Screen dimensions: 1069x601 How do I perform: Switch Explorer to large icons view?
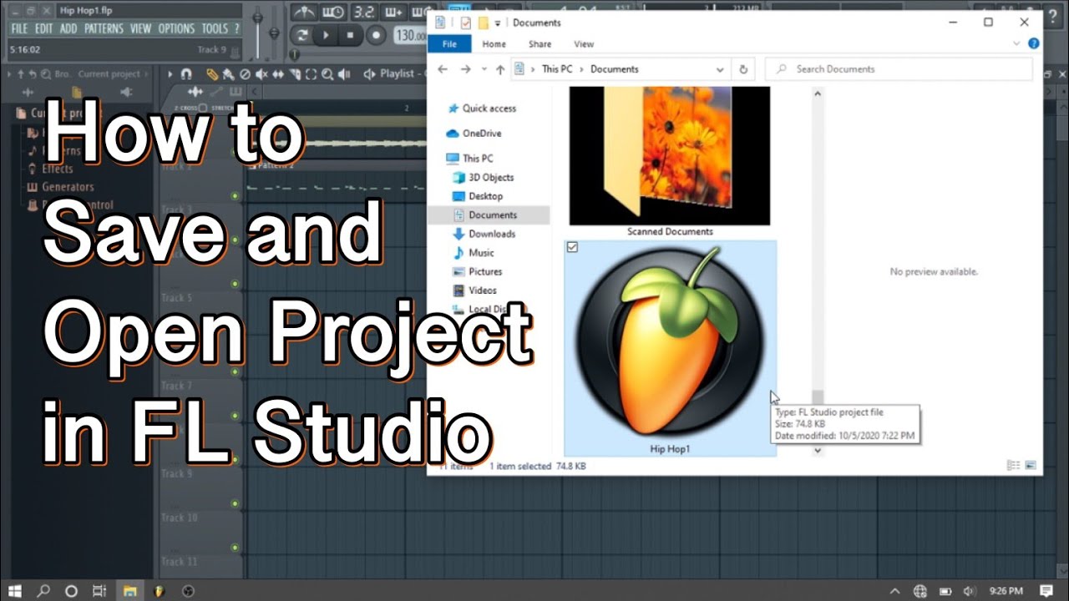click(1030, 465)
